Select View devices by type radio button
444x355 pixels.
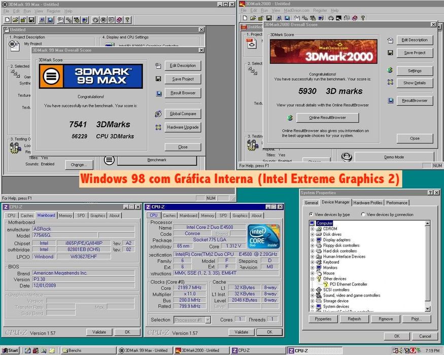point(311,215)
